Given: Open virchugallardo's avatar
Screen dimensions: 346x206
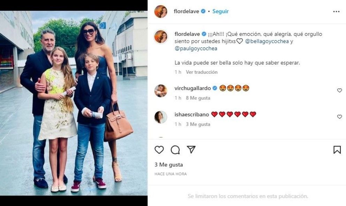Looking at the screenshot, I should tap(161, 91).
